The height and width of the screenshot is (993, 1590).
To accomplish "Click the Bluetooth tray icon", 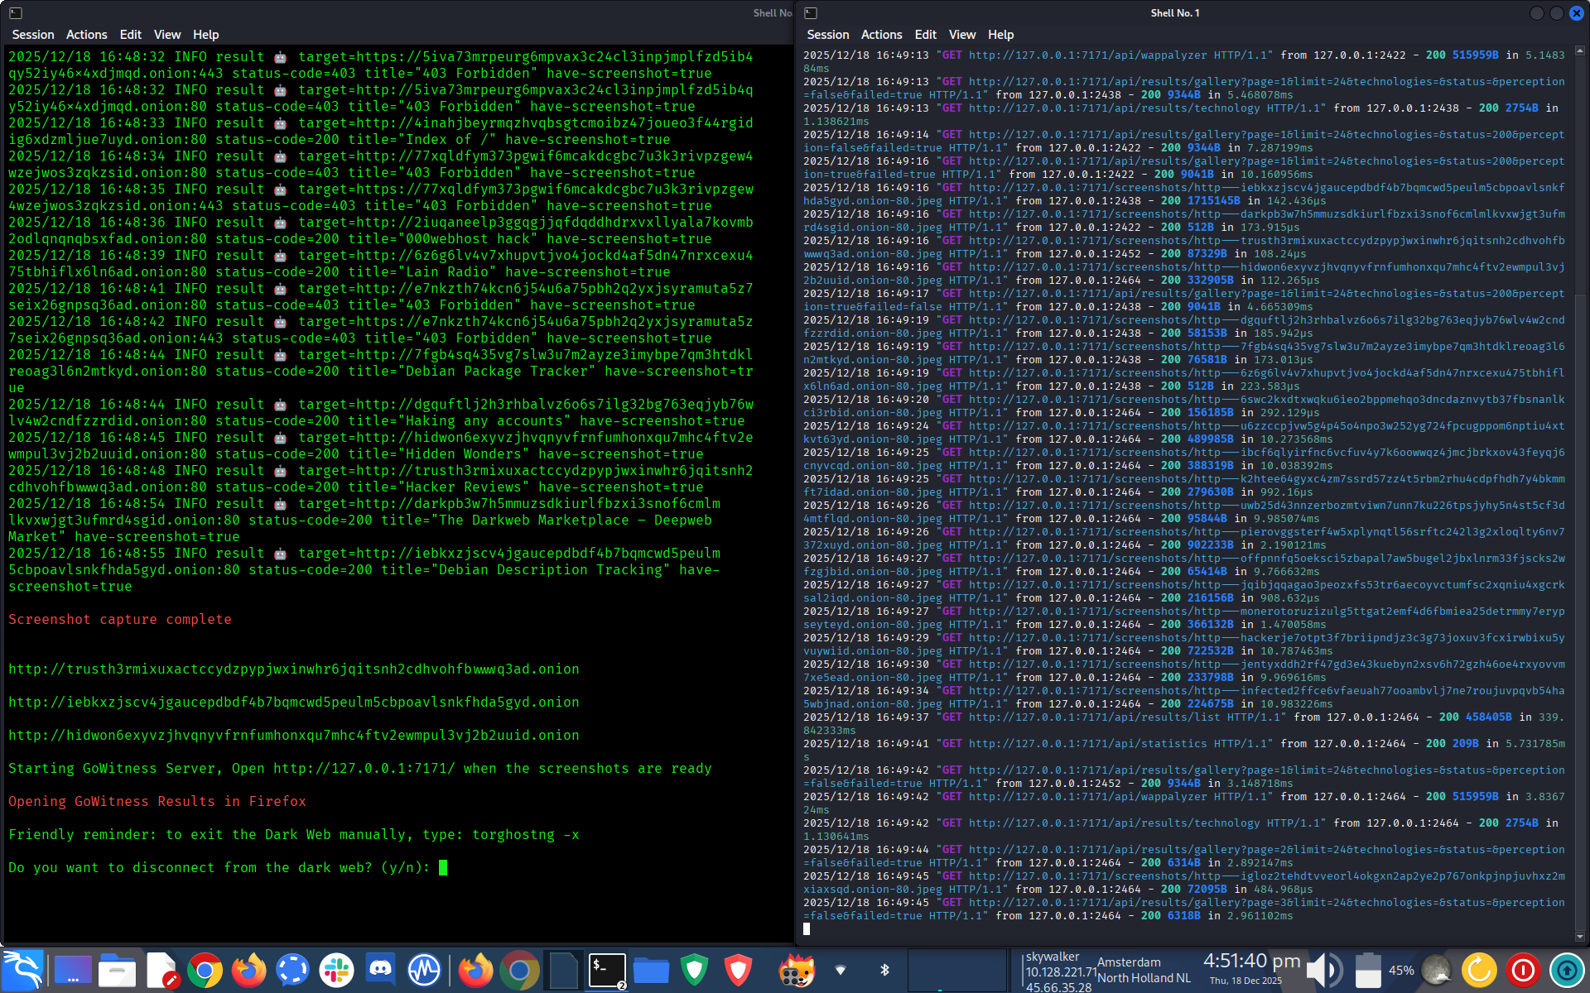I will (884, 970).
